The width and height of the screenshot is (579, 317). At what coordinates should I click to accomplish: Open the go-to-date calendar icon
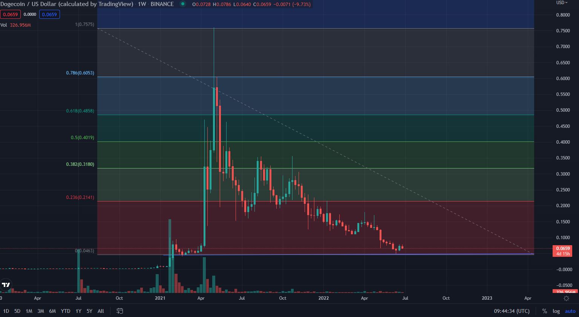pyautogui.click(x=119, y=311)
